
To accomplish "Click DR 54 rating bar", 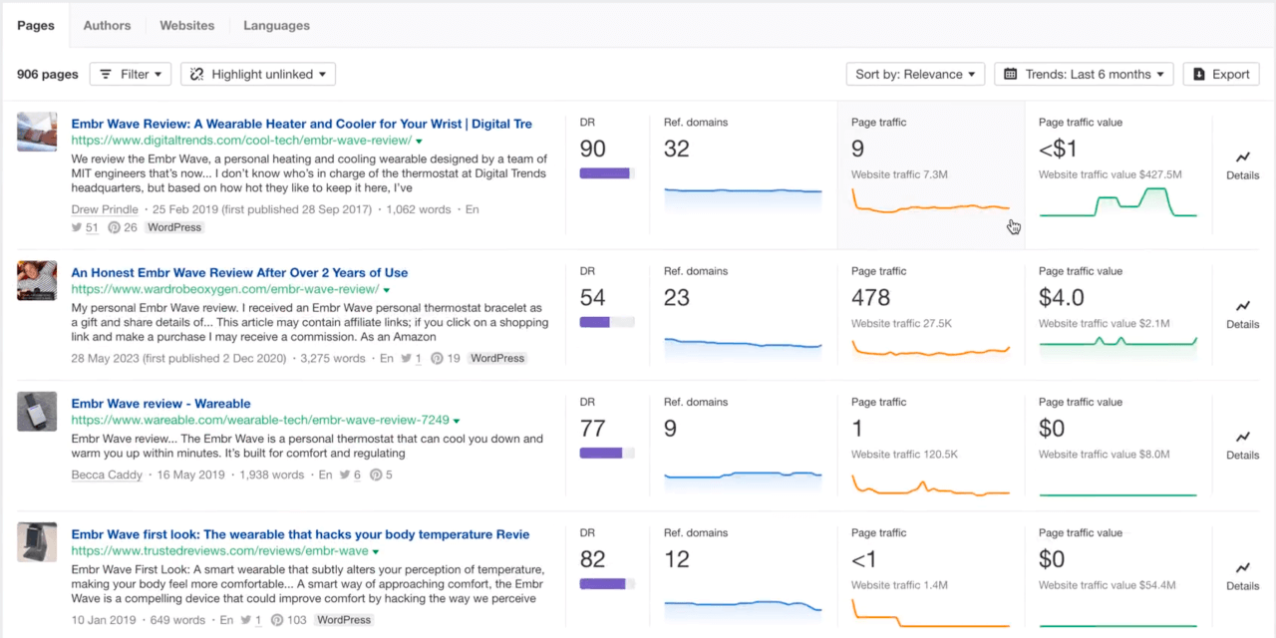I will coord(607,322).
